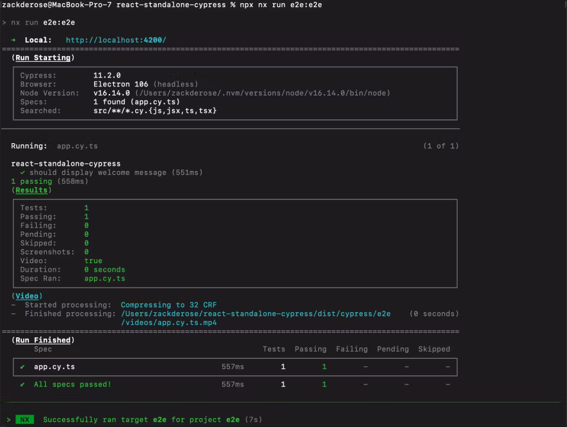Click the 'Compressing to 32 CRF' text
This screenshot has width=567, height=427.
click(169, 305)
